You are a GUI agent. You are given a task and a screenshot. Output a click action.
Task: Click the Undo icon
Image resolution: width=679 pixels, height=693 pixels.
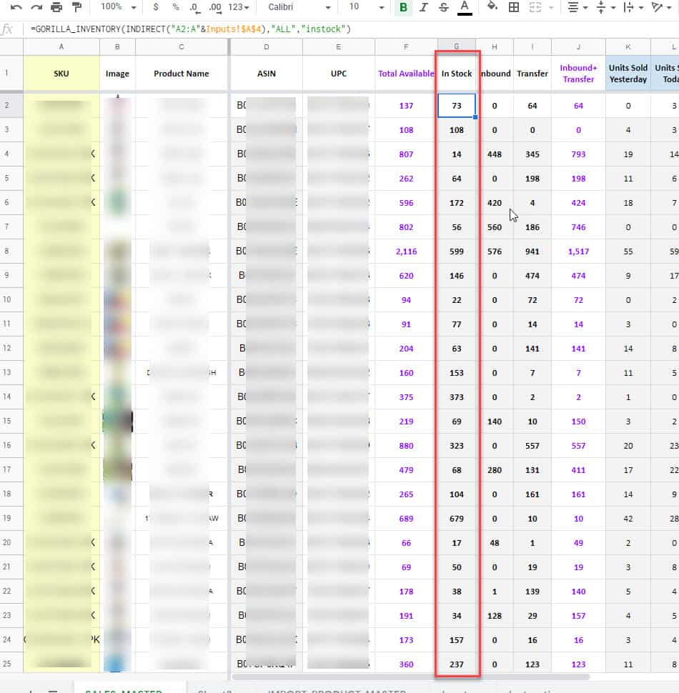click(16, 7)
